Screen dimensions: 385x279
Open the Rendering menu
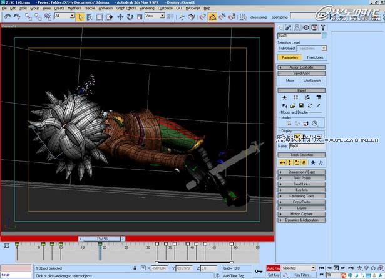(x=147, y=8)
